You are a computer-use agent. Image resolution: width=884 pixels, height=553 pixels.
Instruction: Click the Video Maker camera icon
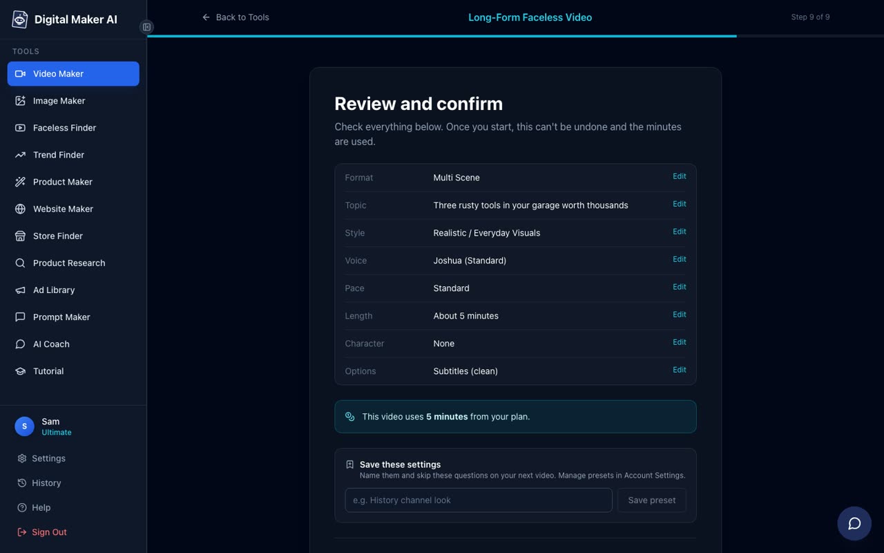[20, 74]
